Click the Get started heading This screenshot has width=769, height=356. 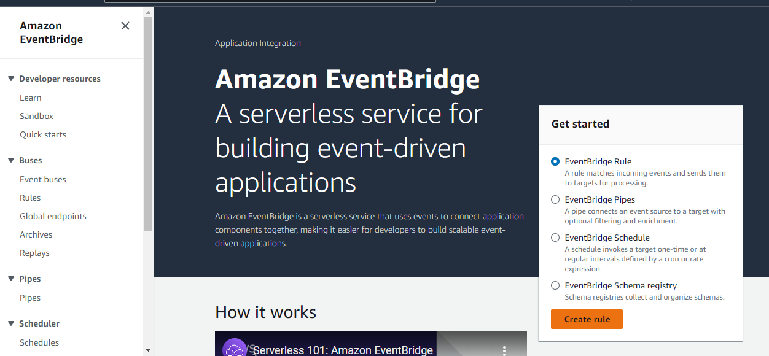pyautogui.click(x=580, y=124)
